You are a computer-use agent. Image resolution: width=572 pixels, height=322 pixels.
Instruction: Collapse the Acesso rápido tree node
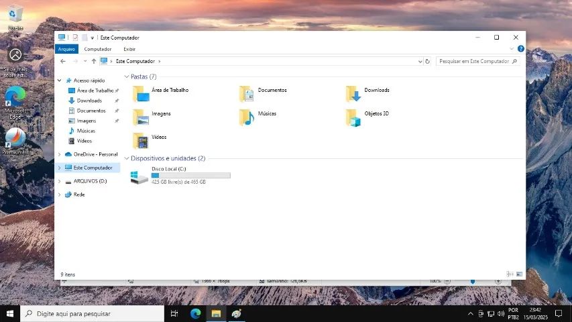click(60, 80)
